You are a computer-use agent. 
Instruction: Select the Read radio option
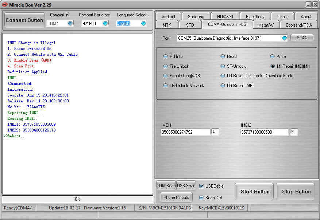pyautogui.click(x=228, y=56)
